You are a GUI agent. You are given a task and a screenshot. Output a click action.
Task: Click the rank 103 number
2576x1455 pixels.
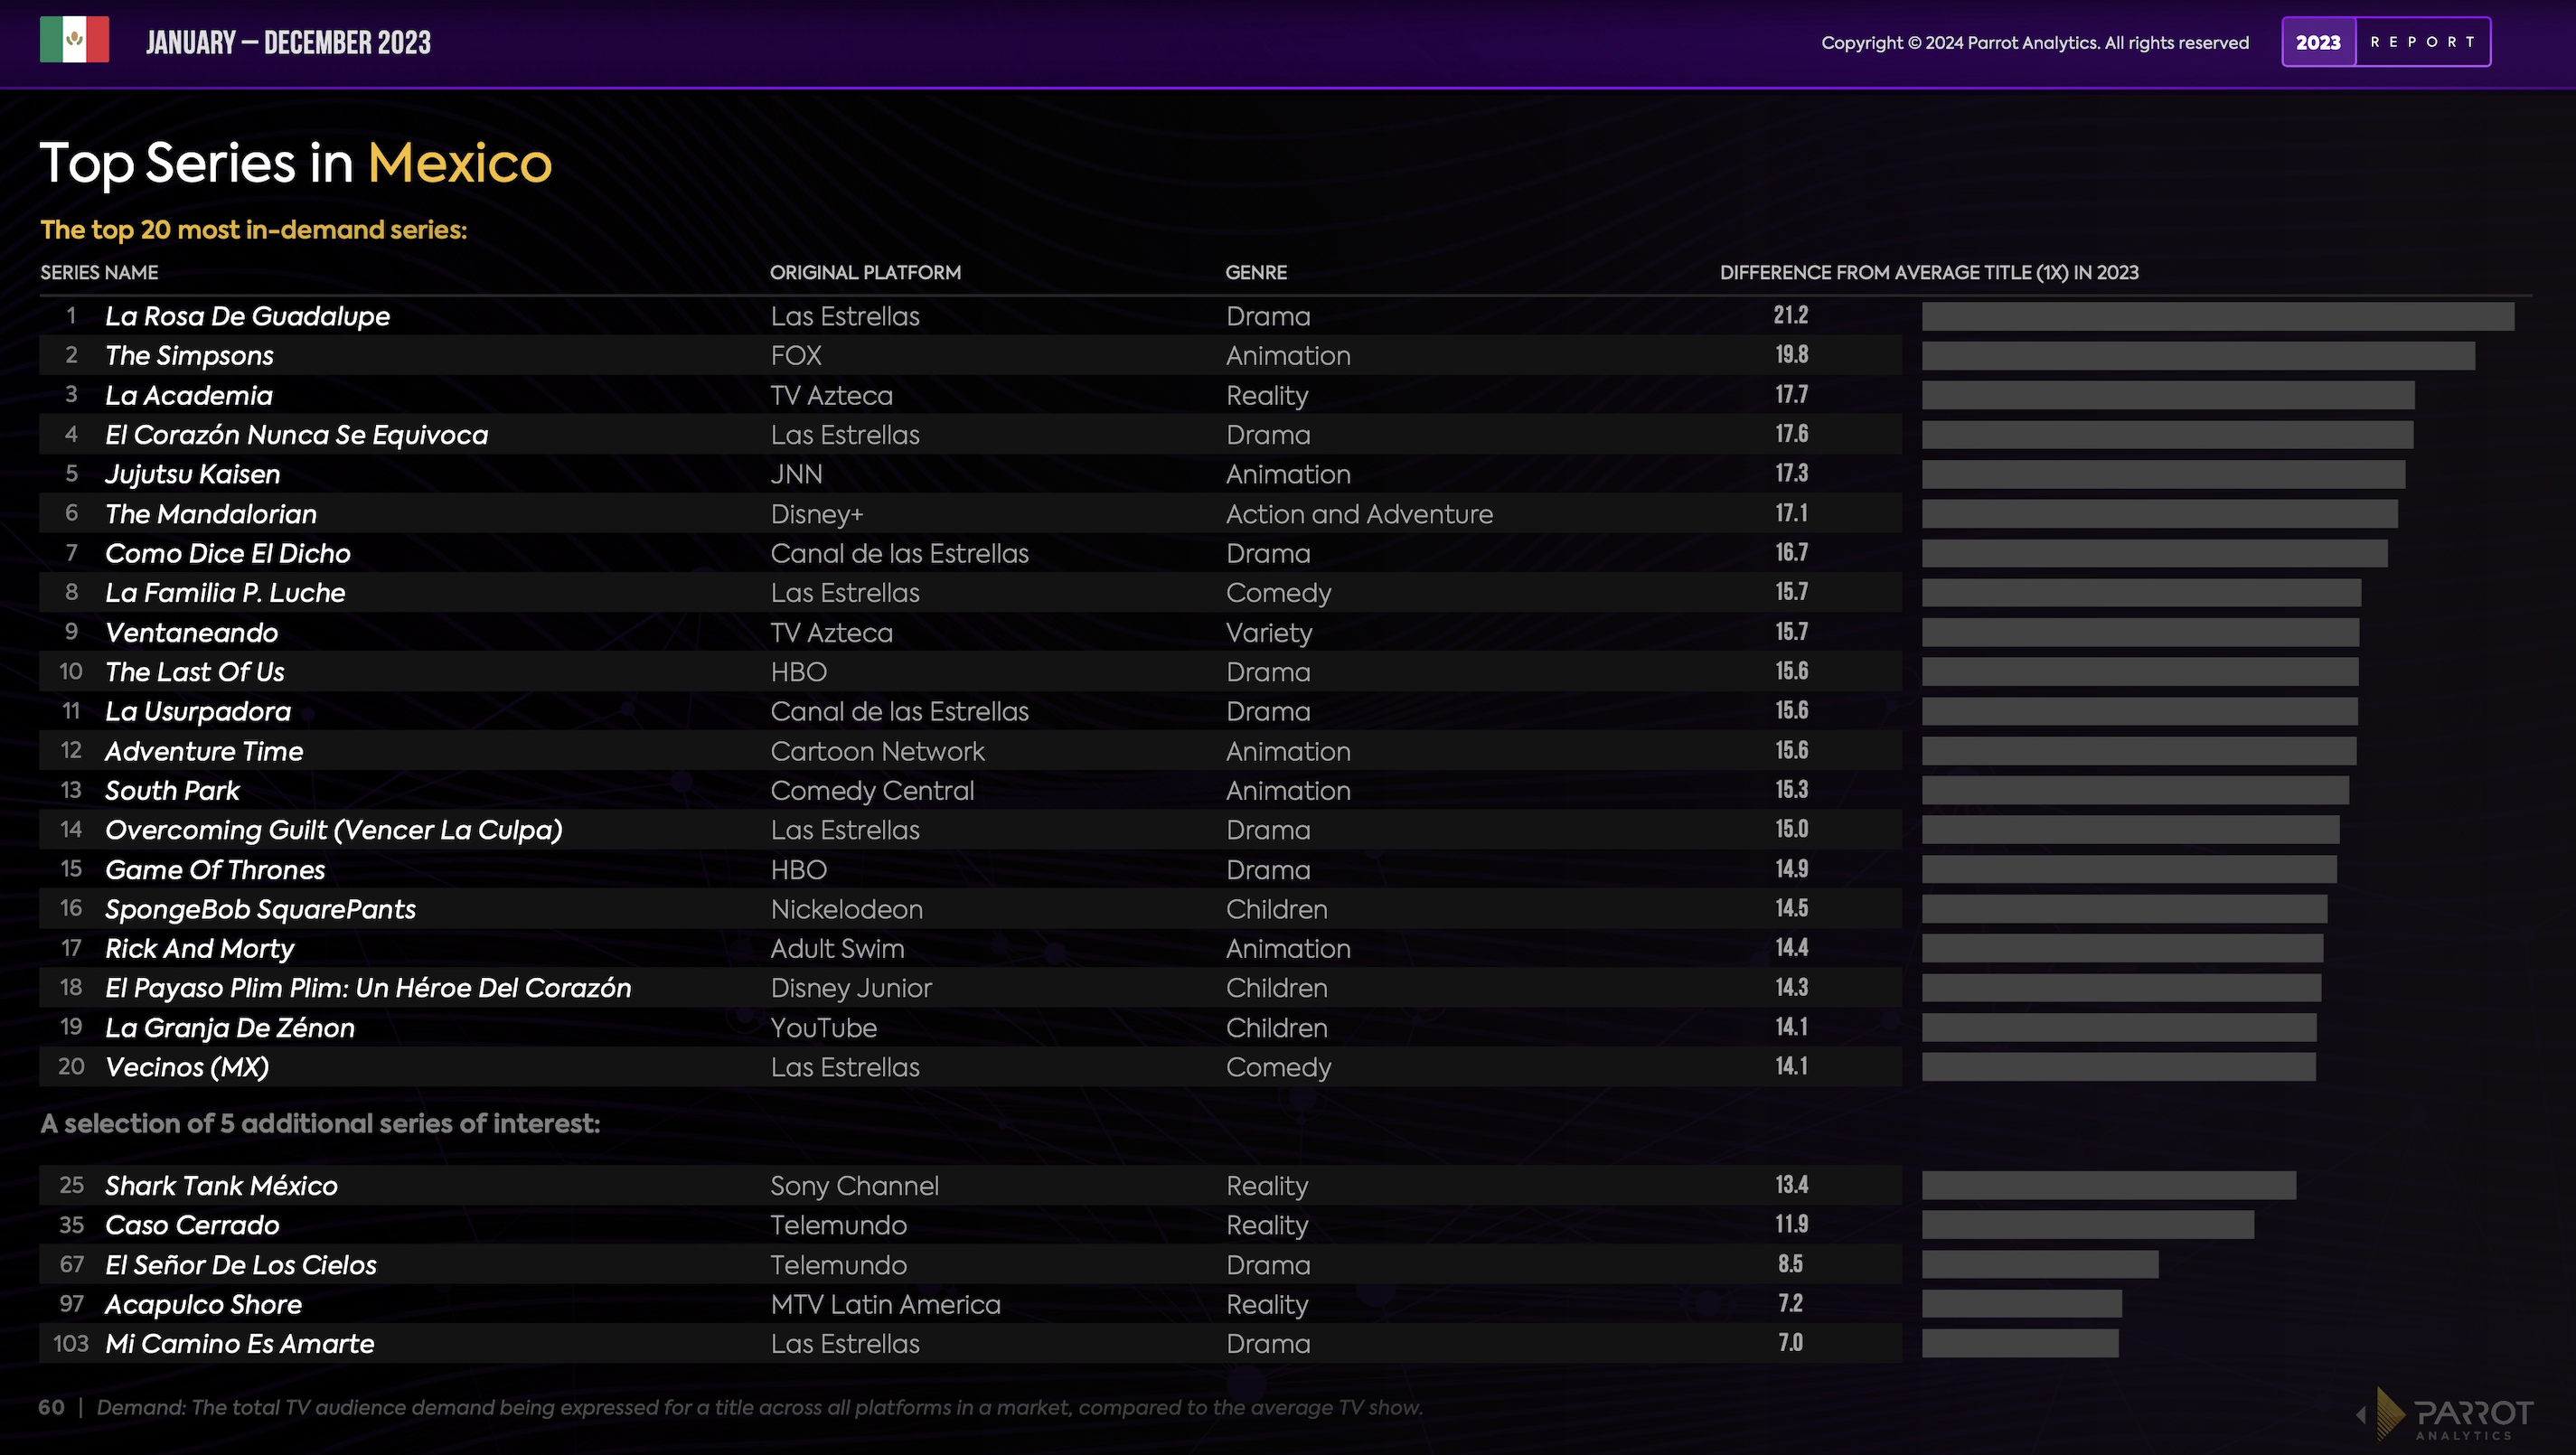pos(71,1343)
